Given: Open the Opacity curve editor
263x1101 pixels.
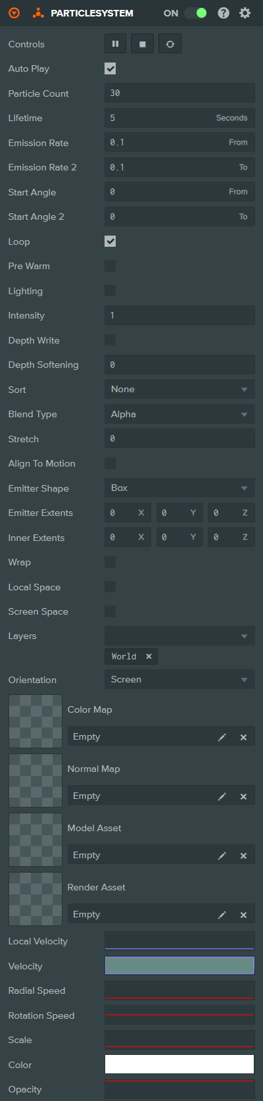Looking at the screenshot, I should [179, 1089].
